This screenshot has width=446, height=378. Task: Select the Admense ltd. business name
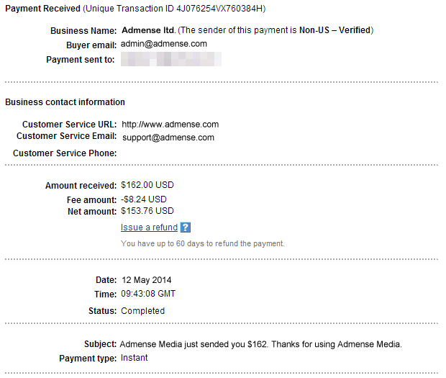click(x=148, y=30)
